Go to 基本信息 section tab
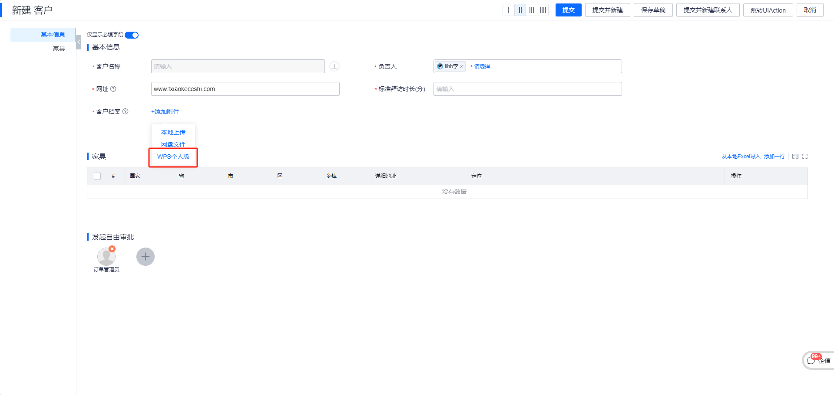834x395 pixels. [x=43, y=35]
